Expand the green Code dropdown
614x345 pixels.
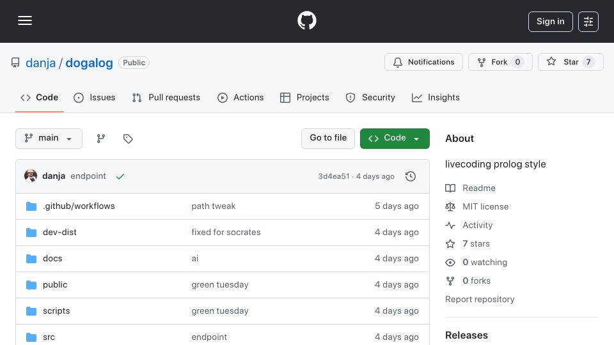pyautogui.click(x=395, y=139)
